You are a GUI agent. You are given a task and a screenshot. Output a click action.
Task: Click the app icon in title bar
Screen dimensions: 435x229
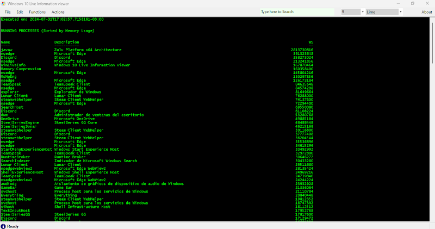(3, 4)
